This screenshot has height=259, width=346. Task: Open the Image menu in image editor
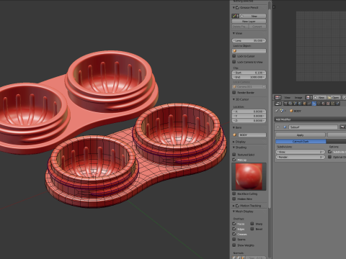point(298,98)
